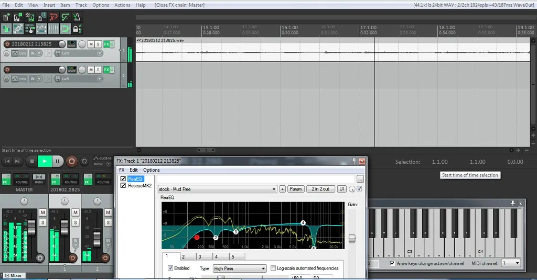The image size is (537, 280).
Task: Enable Log-scale automated frequencies checkbox
Action: pyautogui.click(x=273, y=268)
